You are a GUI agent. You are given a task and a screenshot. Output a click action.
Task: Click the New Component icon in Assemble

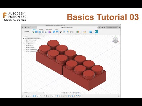pos(68,32)
